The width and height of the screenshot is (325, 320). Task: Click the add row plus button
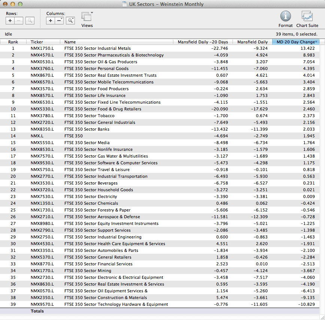pyautogui.click(x=10, y=21)
